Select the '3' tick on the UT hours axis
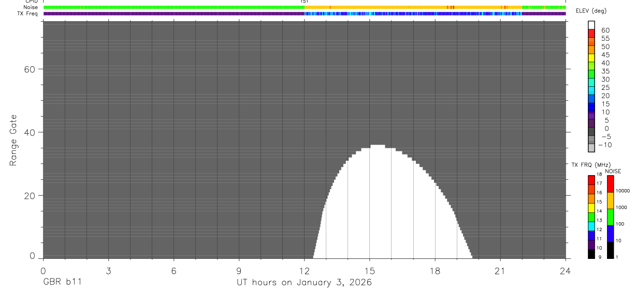This screenshot has width=636, height=293. click(x=108, y=271)
